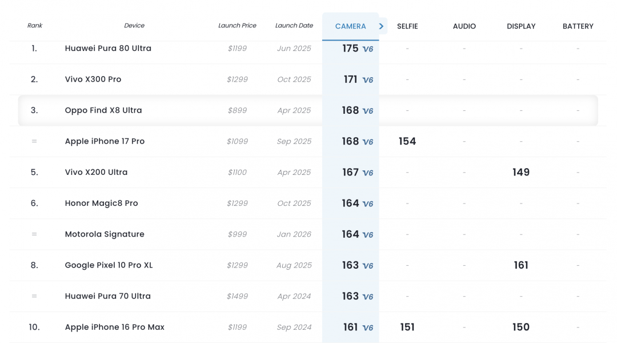Image resolution: width=617 pixels, height=343 pixels.
Task: Click display score 149 for Vivo X200 Ultra
Action: coord(521,172)
